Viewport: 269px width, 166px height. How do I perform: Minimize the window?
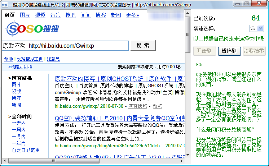238,4
